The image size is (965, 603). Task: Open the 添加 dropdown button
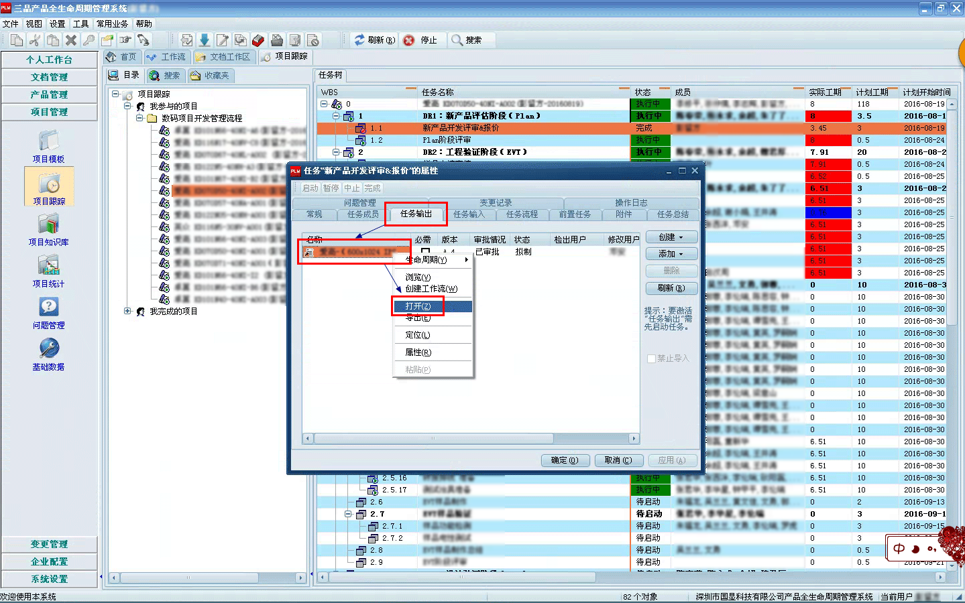coord(671,254)
